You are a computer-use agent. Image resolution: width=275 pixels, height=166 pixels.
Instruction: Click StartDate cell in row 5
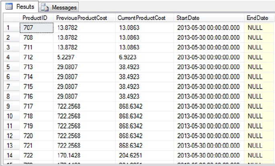click(x=209, y=67)
